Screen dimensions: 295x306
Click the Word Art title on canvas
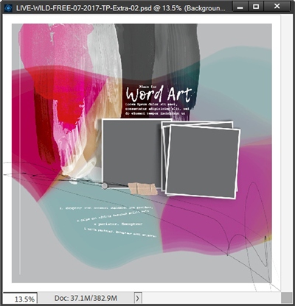pyautogui.click(x=159, y=94)
